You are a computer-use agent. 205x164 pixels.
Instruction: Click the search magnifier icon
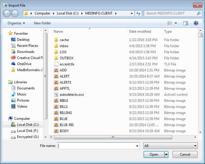(x=199, y=13)
